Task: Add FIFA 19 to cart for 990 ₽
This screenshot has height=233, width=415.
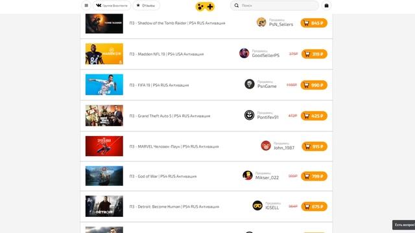Action: (x=314, y=85)
